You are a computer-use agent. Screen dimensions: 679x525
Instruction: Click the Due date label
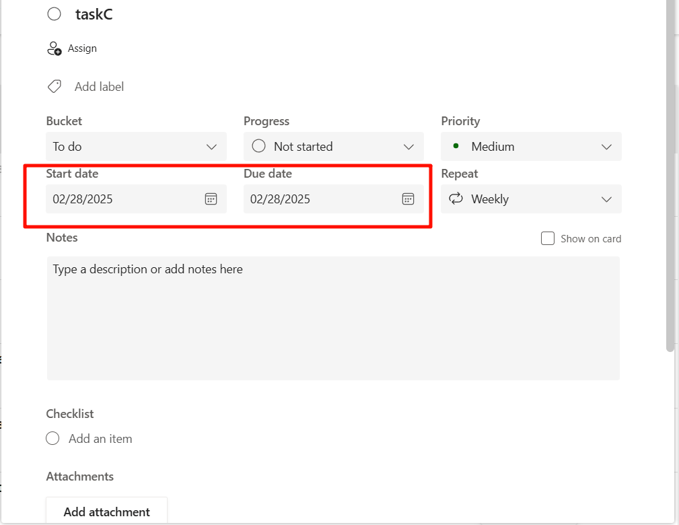click(x=268, y=173)
